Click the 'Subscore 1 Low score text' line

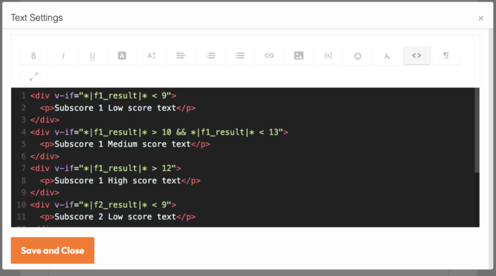point(118,108)
